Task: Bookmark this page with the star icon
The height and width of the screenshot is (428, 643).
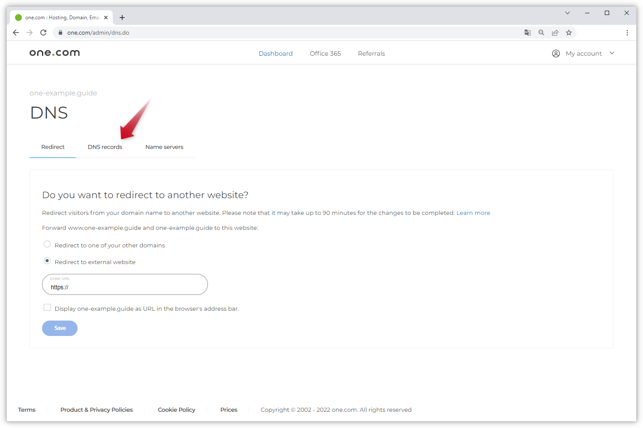Action: click(x=569, y=33)
